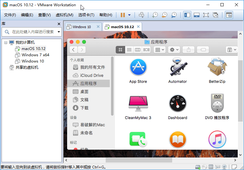Click the Finder share button
The width and height of the screenshot is (244, 170).
pyautogui.click(x=188, y=50)
